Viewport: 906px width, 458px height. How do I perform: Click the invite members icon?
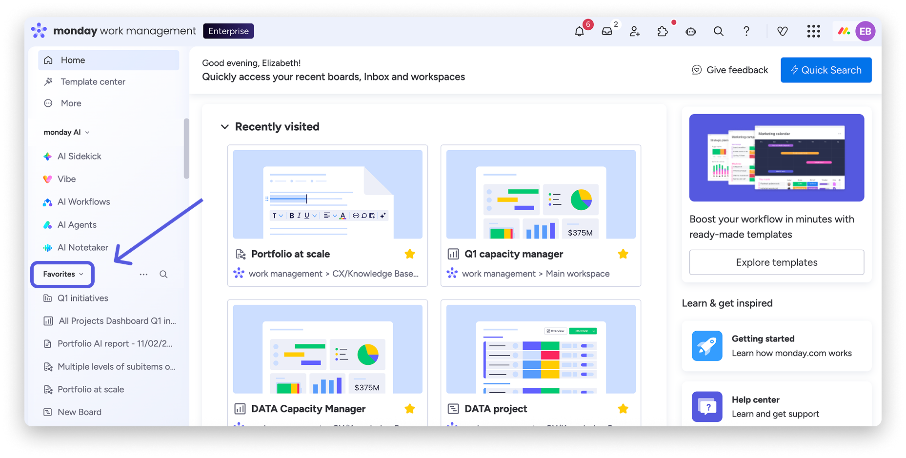(x=635, y=31)
